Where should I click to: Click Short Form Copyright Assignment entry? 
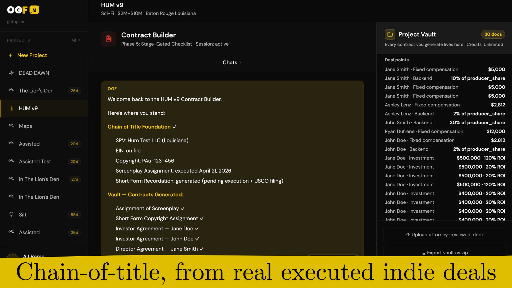[159, 218]
